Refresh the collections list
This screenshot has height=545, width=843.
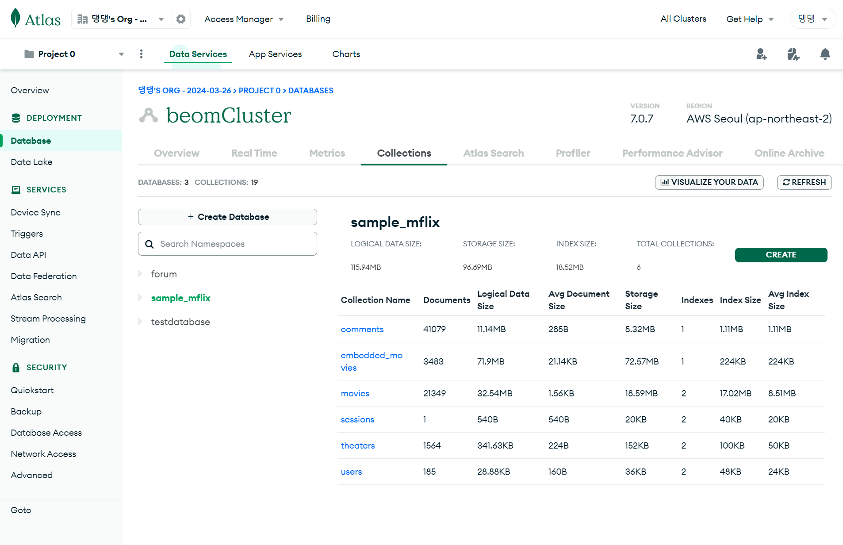coord(804,182)
